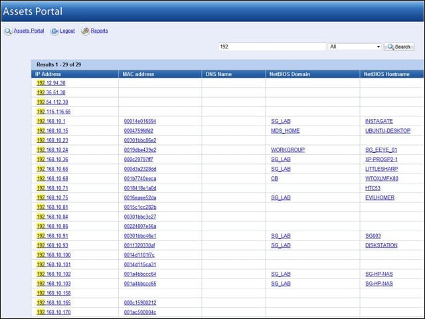Image resolution: width=425 pixels, height=319 pixels.
Task: Click MAC address 0015c1cc282b
Action: [140, 207]
